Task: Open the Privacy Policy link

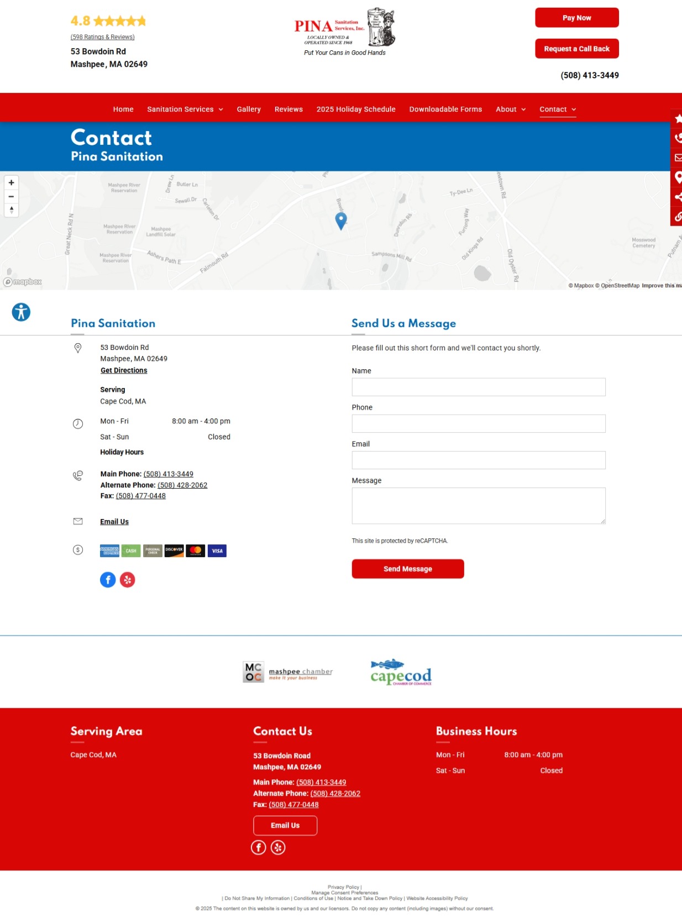Action: coord(343,887)
